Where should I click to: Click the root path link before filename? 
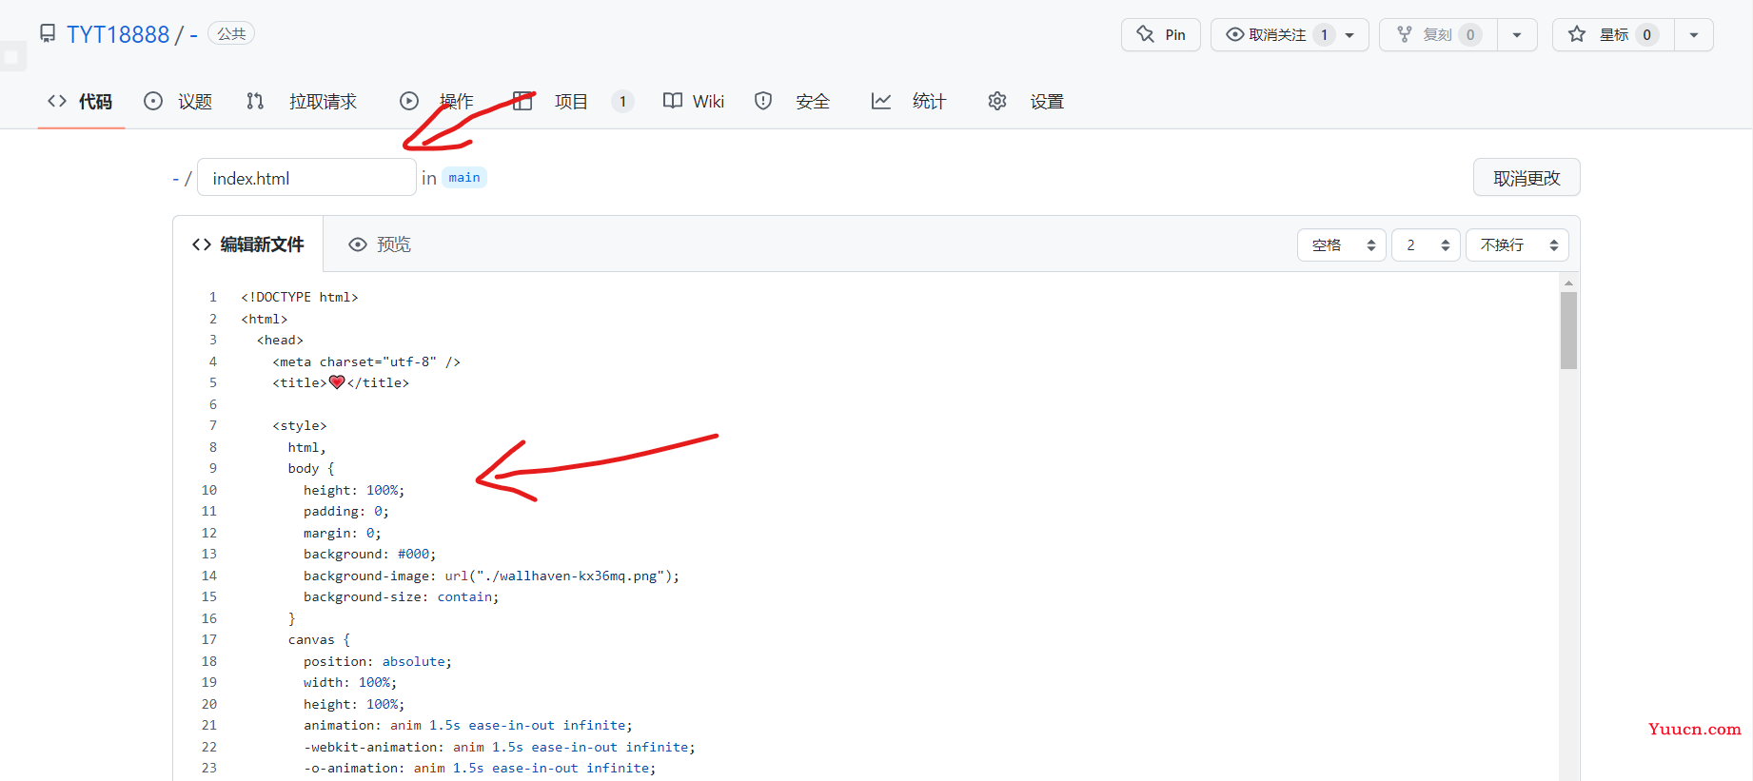[176, 179]
